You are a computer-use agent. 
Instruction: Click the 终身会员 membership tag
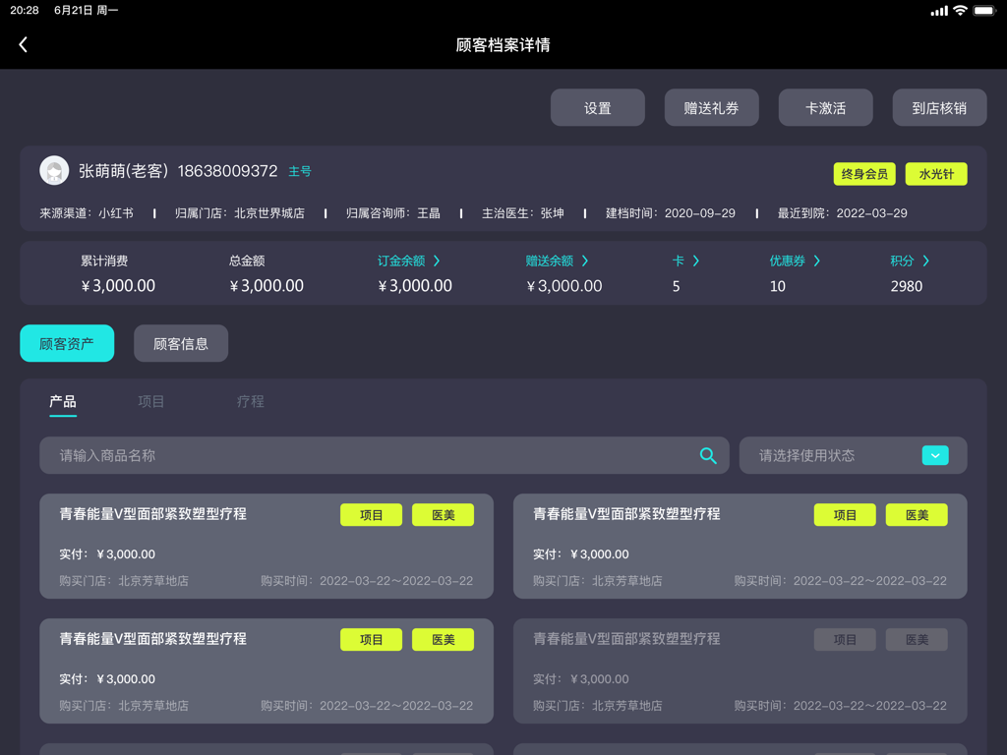(x=864, y=173)
